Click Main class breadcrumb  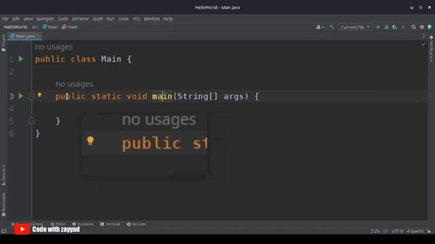[50, 27]
